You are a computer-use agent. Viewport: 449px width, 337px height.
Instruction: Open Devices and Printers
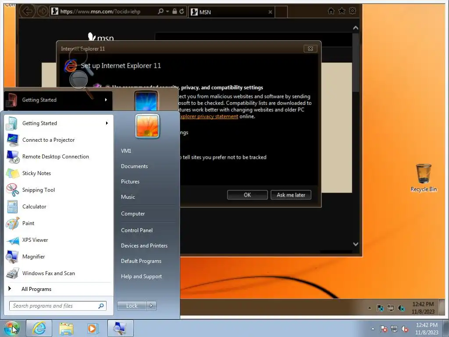[144, 246]
